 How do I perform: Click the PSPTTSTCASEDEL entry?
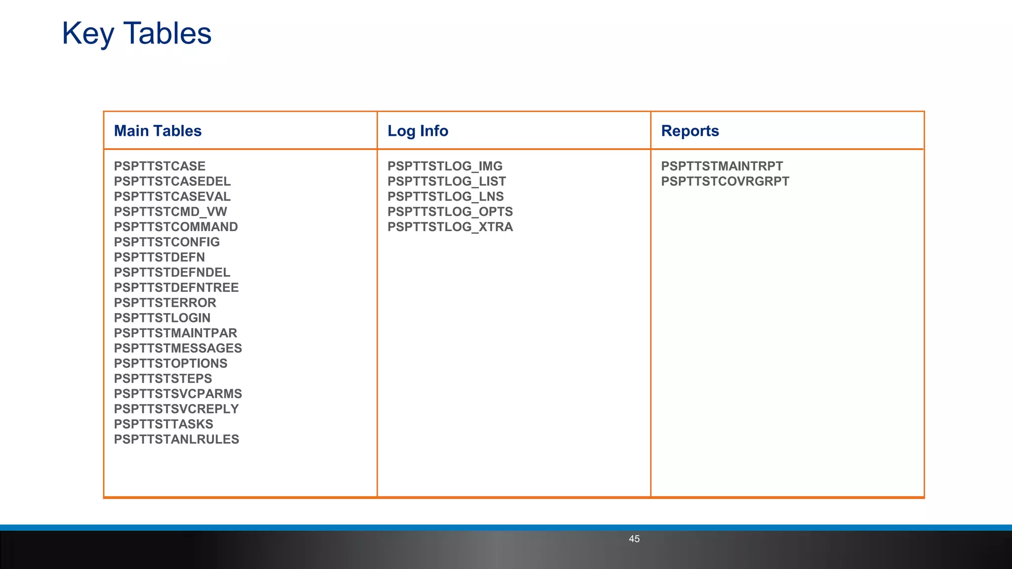coord(172,181)
